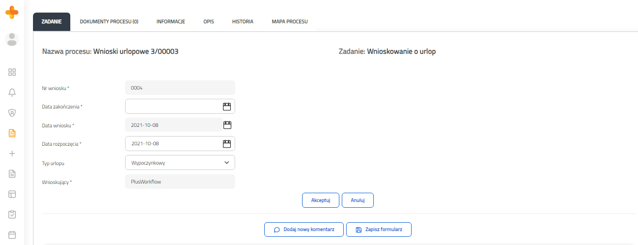The height and width of the screenshot is (245, 638).
Task: Focus the Data zakończenia input field
Action: point(173,106)
